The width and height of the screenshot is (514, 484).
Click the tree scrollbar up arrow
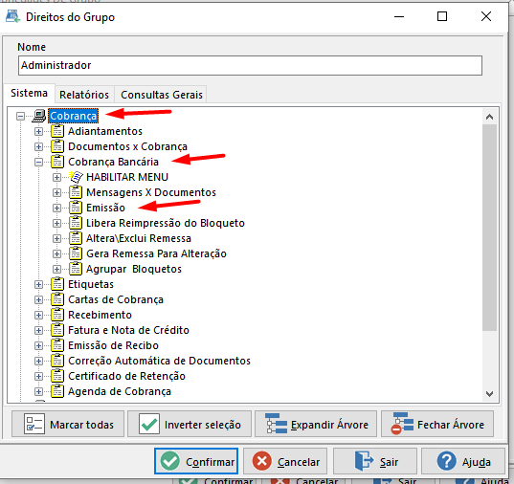pyautogui.click(x=490, y=117)
